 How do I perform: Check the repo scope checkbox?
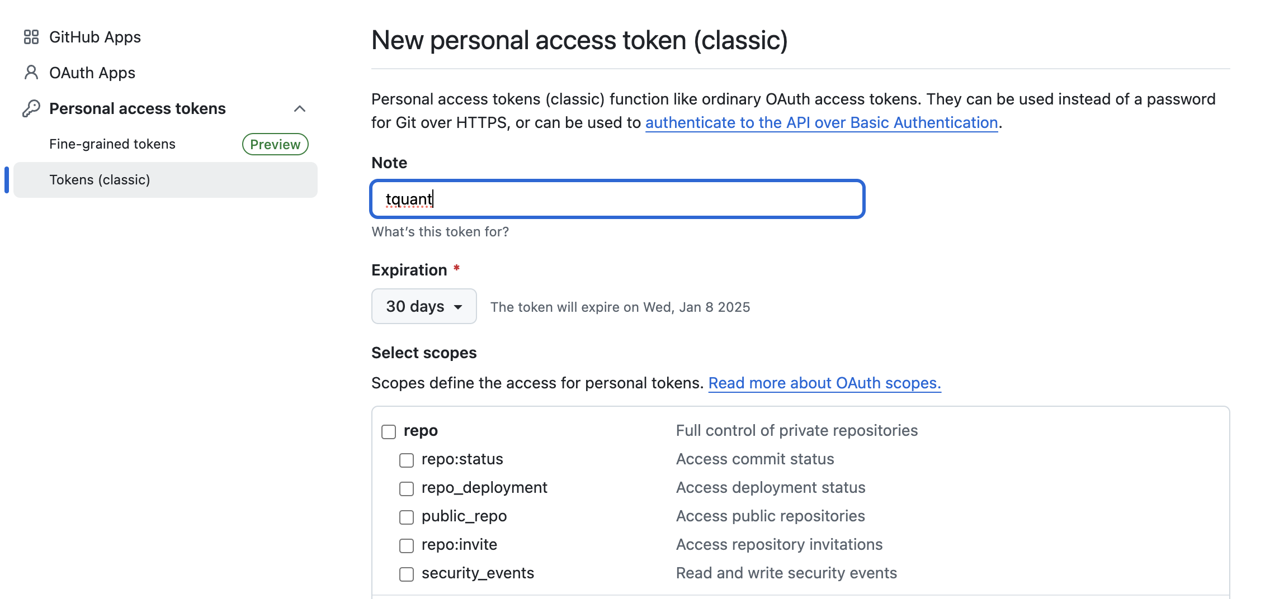(x=389, y=431)
